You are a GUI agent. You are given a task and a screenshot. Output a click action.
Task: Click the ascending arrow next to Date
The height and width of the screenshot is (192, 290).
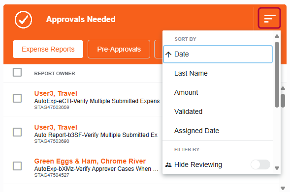(x=168, y=55)
